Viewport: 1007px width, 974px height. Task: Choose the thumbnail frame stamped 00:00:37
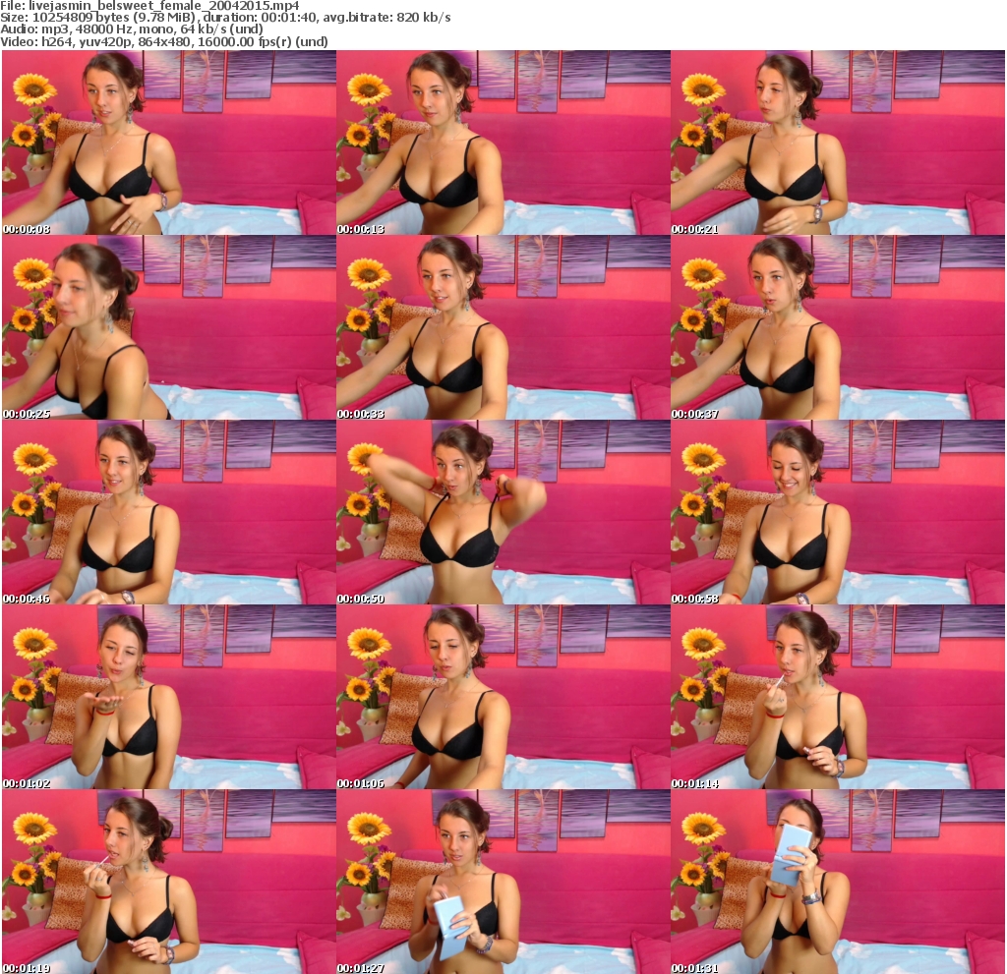[x=838, y=327]
